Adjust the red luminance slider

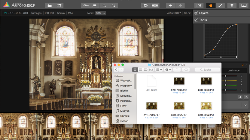225,76
